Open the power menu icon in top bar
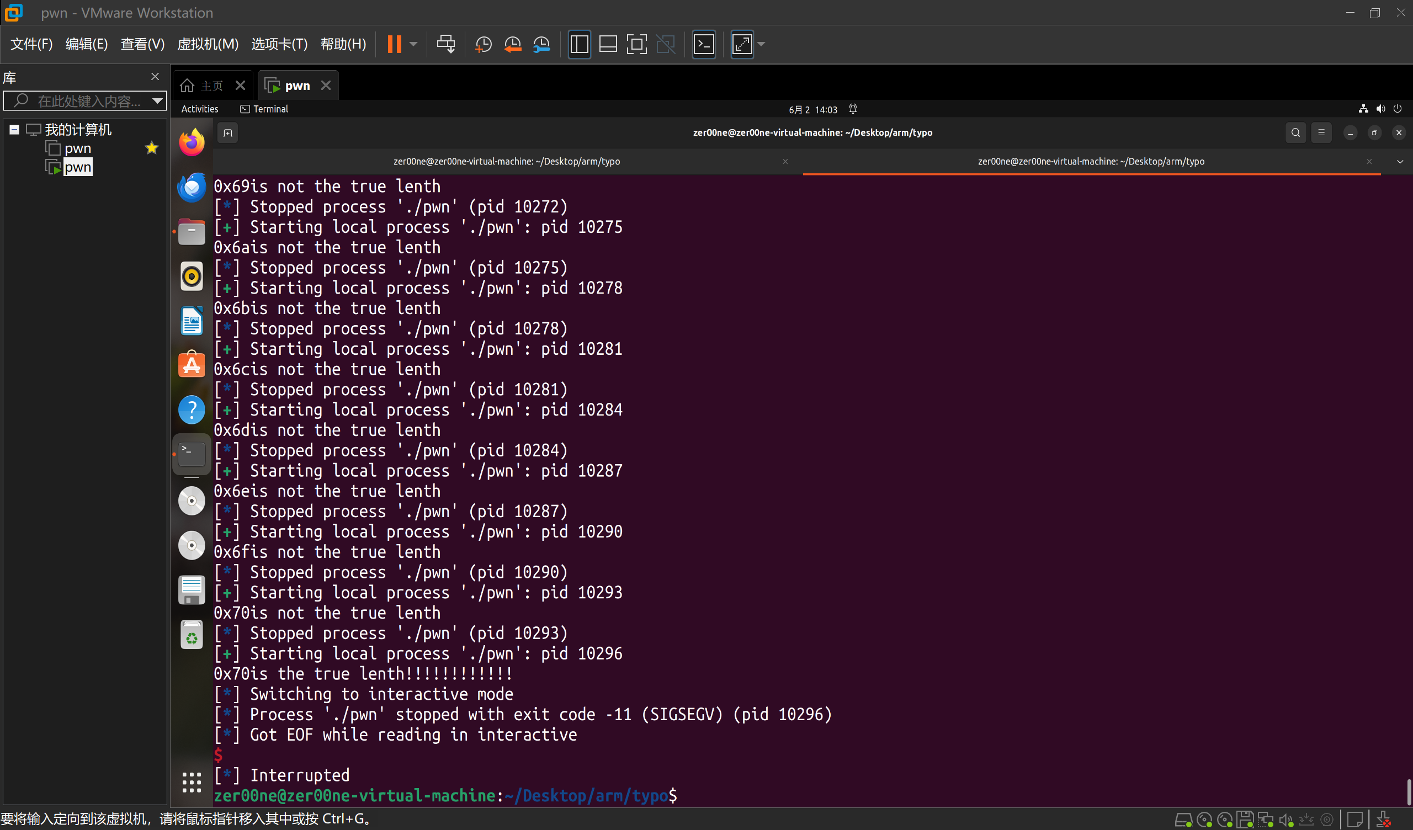Screen dimensions: 1413x830 tap(1398, 109)
